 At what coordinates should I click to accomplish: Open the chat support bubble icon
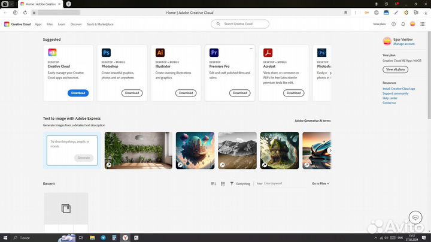415,218
